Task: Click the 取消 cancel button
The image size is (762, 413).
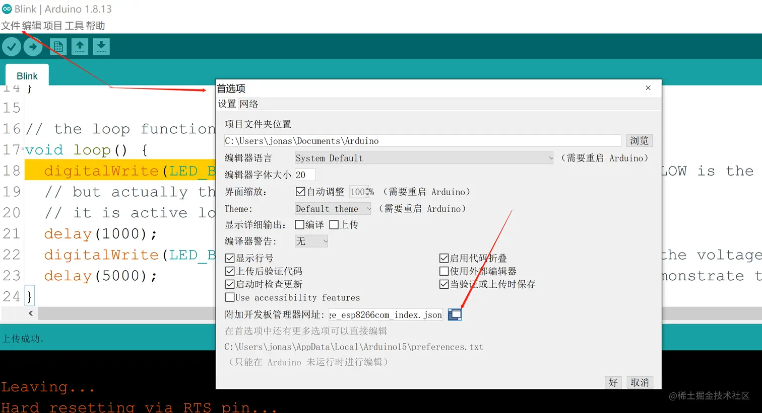Action: pos(640,382)
